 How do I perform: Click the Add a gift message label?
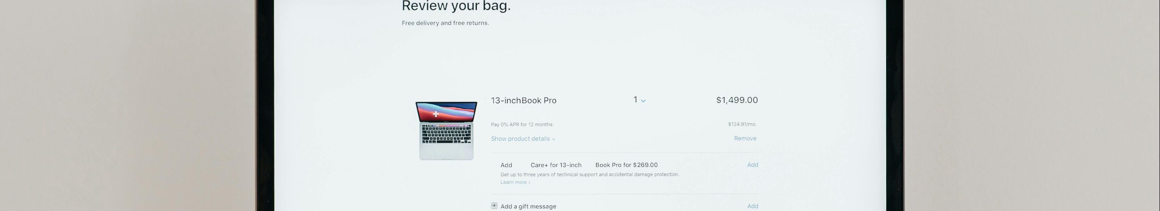point(528,207)
